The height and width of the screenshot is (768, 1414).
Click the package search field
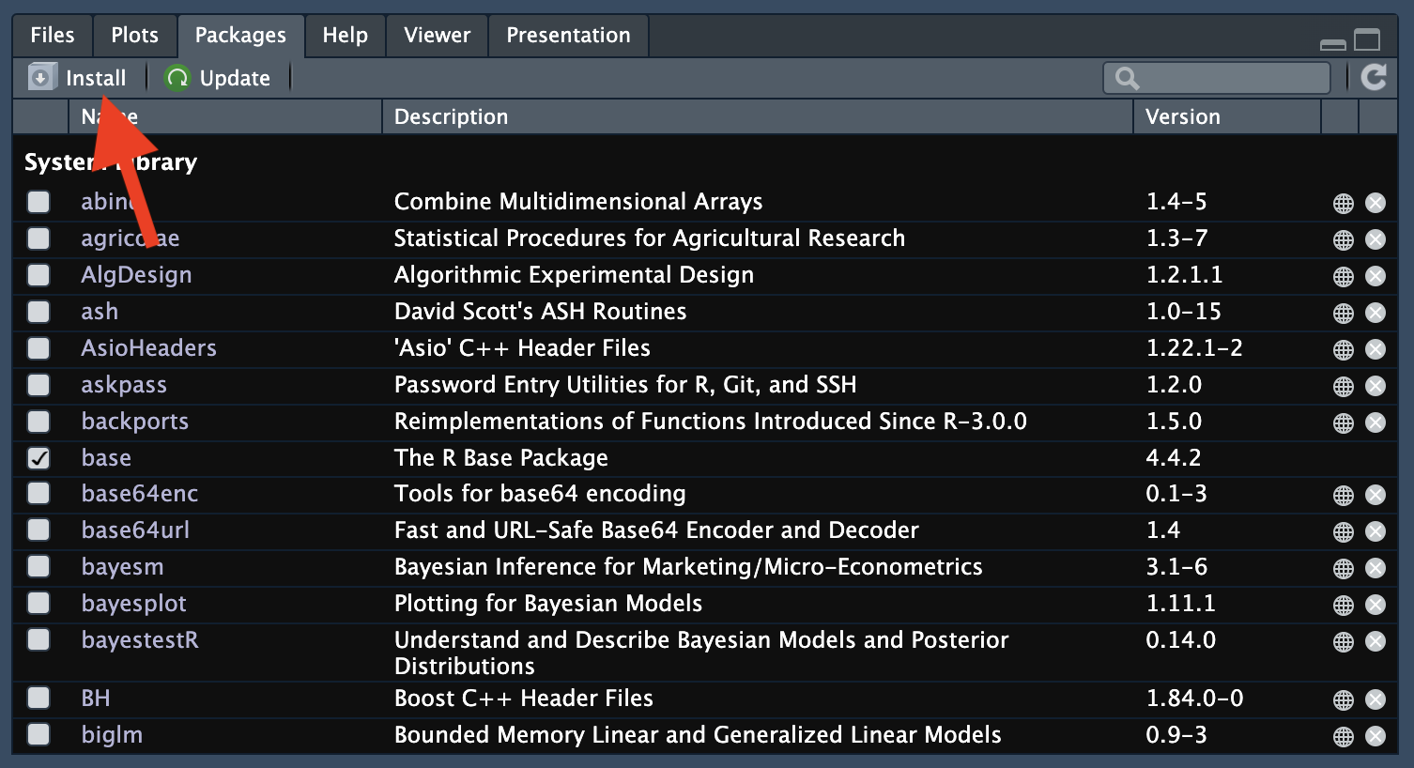pyautogui.click(x=1230, y=78)
